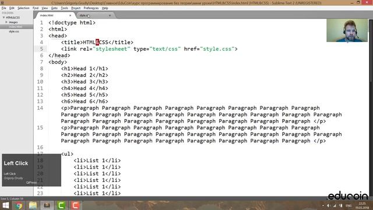Place cursor in "<!doctype html>" line
373x210 pixels.
tap(72, 23)
